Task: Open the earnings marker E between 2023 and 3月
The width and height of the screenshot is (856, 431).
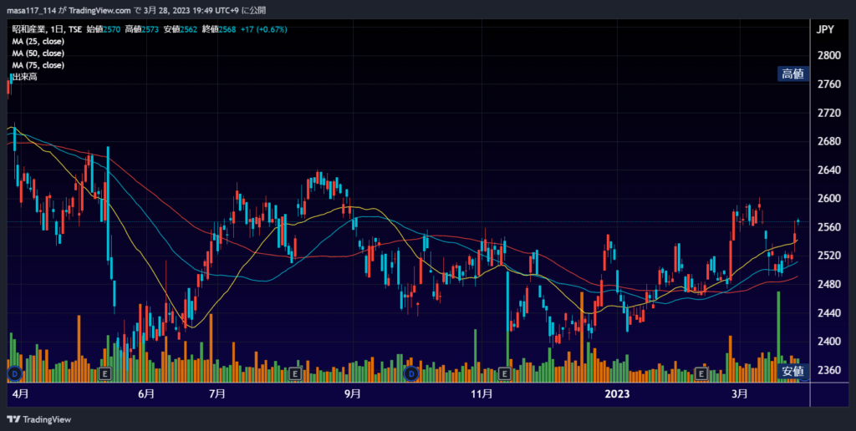Action: 701,373
